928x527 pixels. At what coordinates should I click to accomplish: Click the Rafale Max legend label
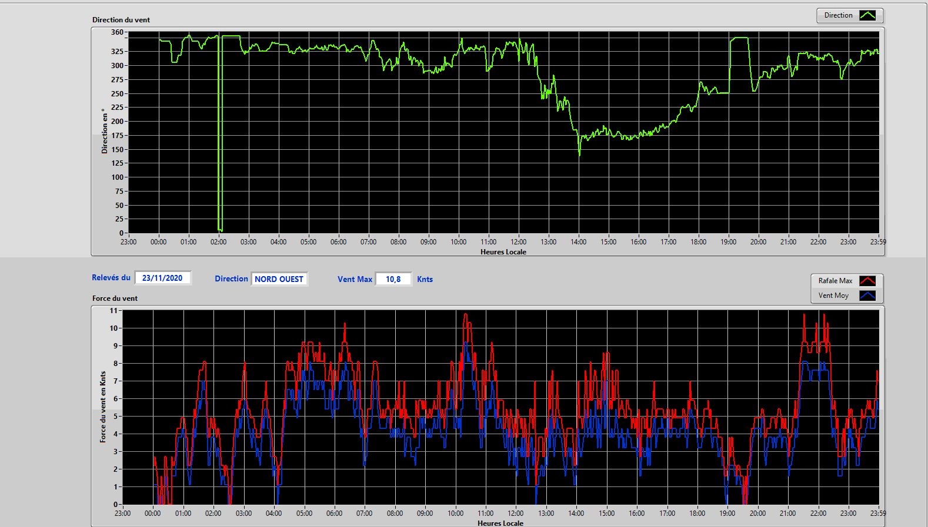[x=835, y=281]
